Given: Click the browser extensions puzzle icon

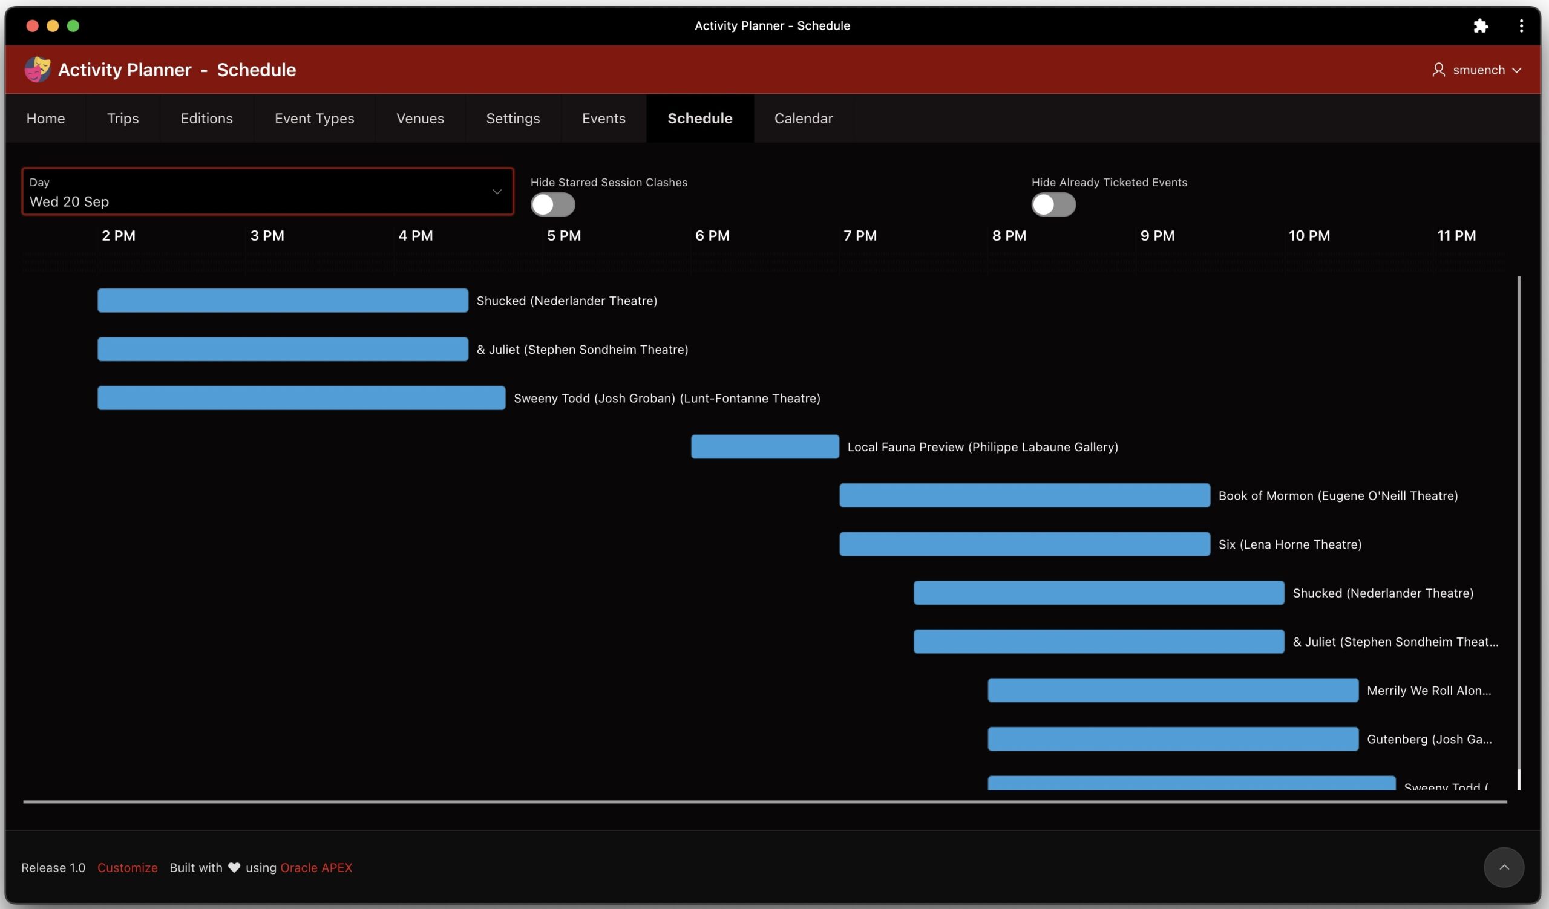Looking at the screenshot, I should (x=1480, y=26).
